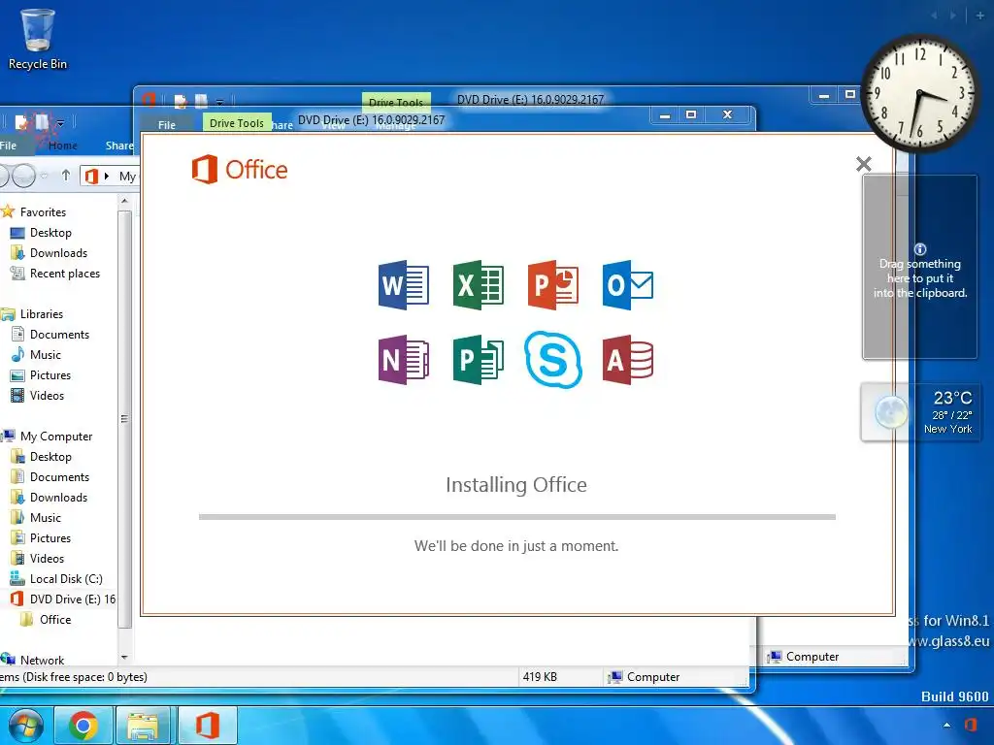
Task: Open Share tab in left Explorer window
Action: click(x=119, y=146)
